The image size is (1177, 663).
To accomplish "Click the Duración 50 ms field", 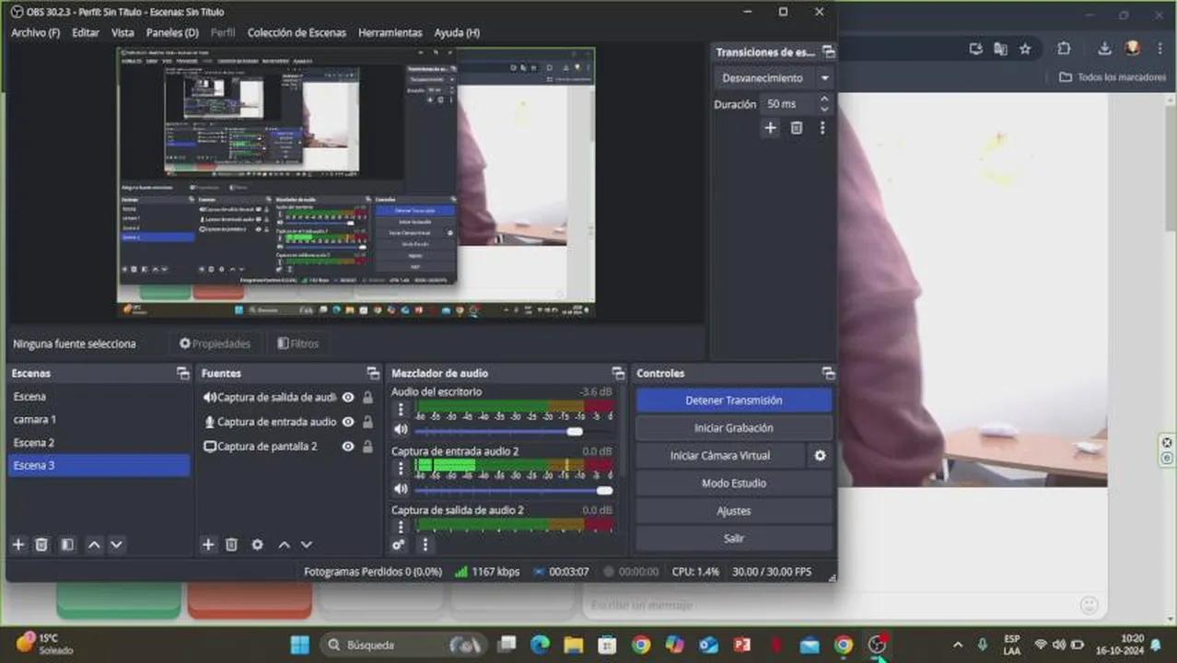I will [x=788, y=104].
